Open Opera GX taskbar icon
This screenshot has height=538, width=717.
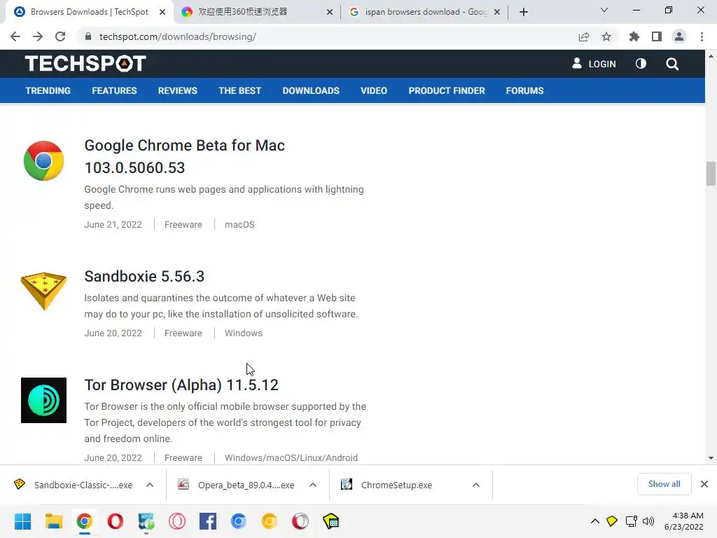[x=177, y=521]
